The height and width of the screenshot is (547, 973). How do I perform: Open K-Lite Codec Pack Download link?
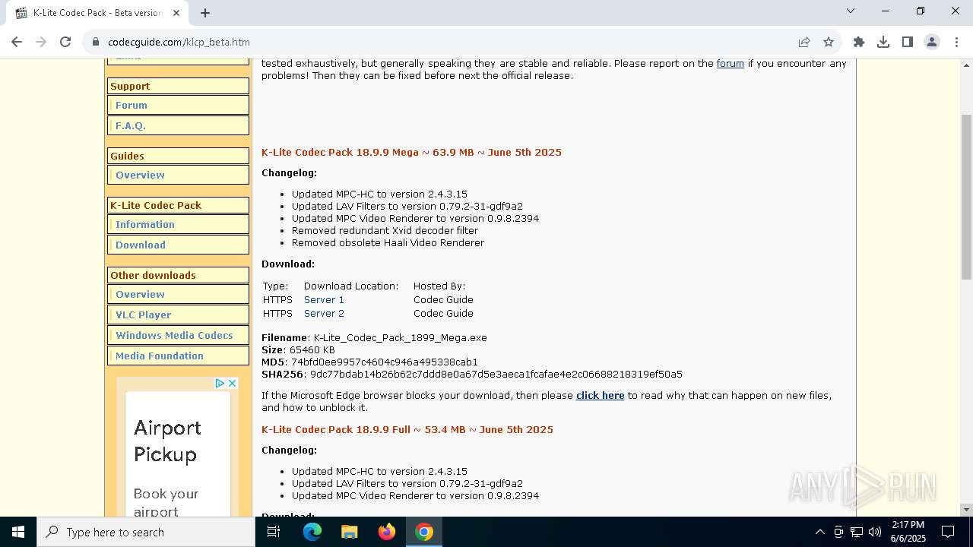click(x=141, y=245)
